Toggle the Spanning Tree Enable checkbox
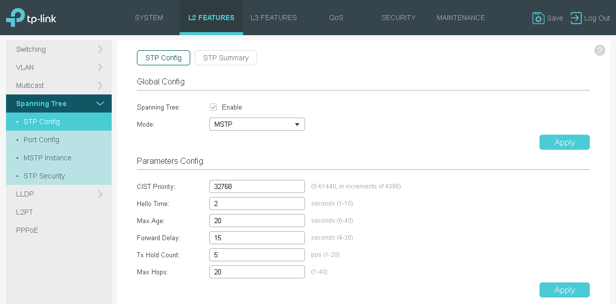 point(213,107)
